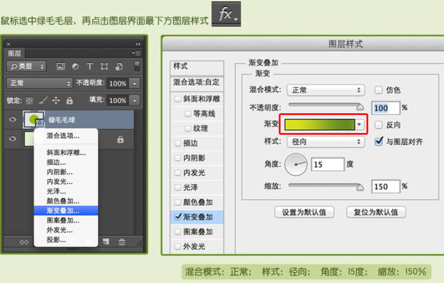The height and width of the screenshot is (283, 444).
Task: Click the delete layer trash icon
Action: pos(121,242)
